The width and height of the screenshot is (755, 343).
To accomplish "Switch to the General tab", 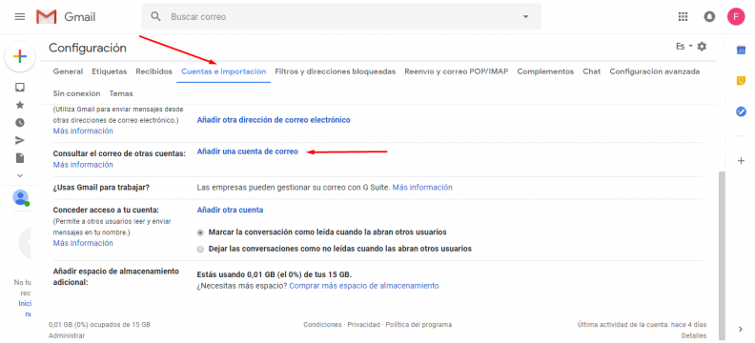I will 68,71.
